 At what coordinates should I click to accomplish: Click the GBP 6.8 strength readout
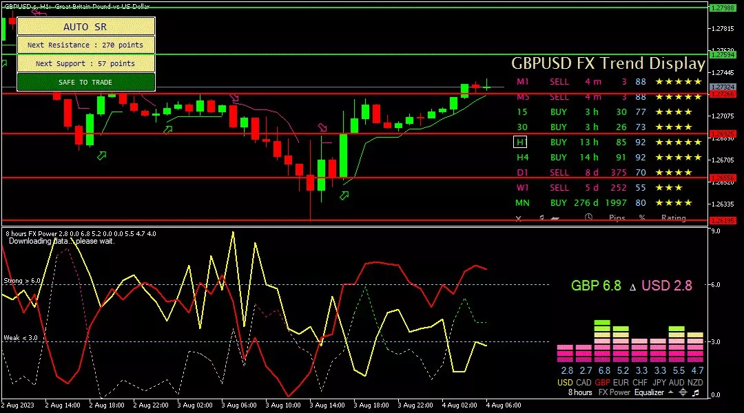coord(596,286)
